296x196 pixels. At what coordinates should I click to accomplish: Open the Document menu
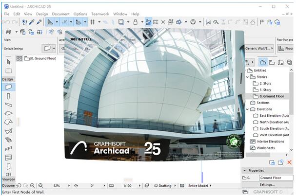point(60,14)
